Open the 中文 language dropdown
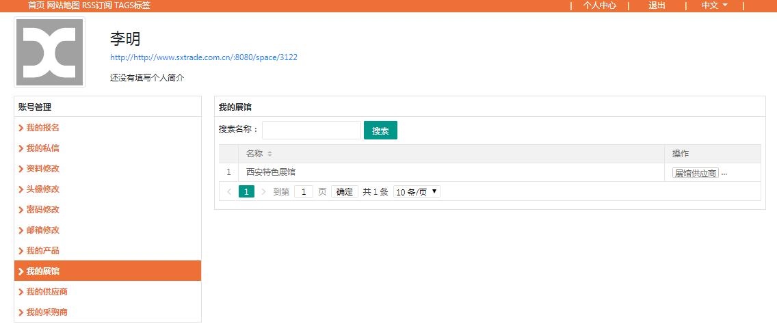The height and width of the screenshot is (326, 777). [x=714, y=5]
